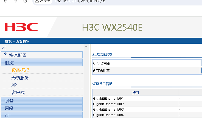The image size is (202, 118).
Task: Click the not-secure warning triangle icon
Action: [x=37, y=1]
